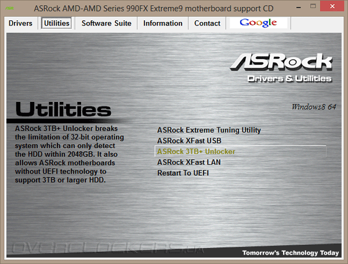This screenshot has height=264, width=348.
Task: Install ASRock XFast LAN
Action: (189, 162)
